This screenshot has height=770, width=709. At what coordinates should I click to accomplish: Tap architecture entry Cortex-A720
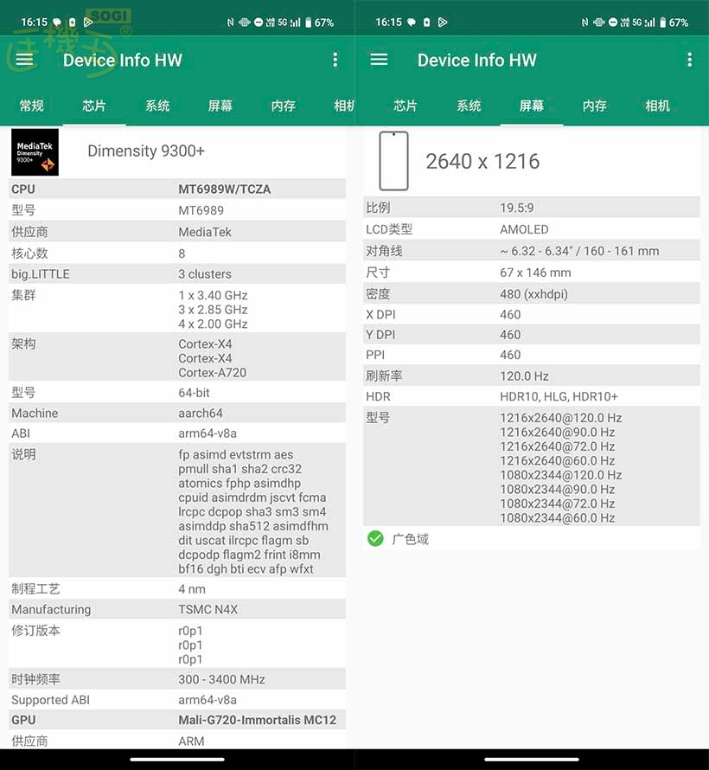pyautogui.click(x=213, y=373)
